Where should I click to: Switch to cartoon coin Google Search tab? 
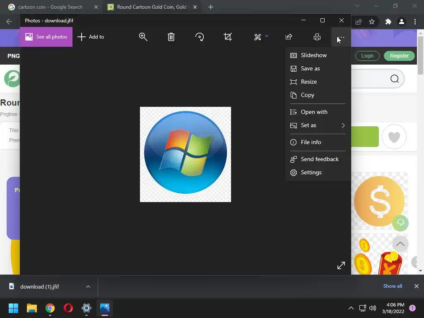tap(50, 7)
